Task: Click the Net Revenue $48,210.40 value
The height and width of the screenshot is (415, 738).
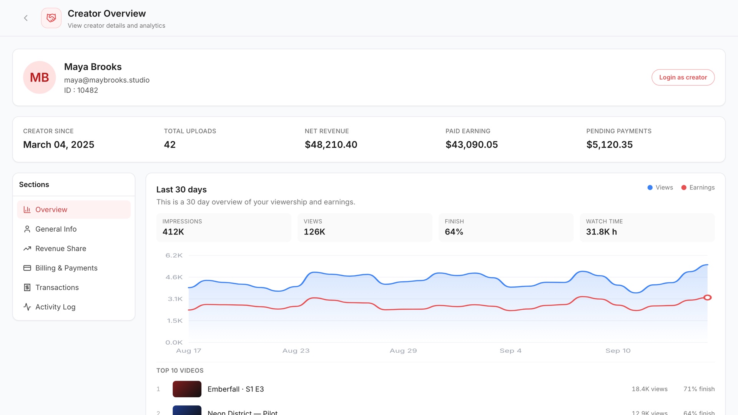Action: [331, 144]
